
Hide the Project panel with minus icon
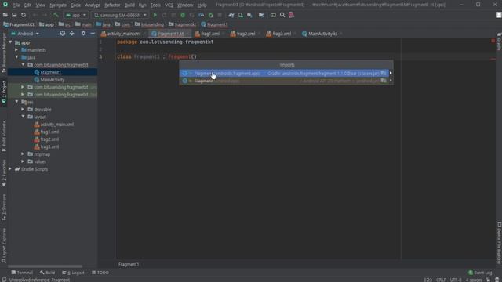pos(93,33)
